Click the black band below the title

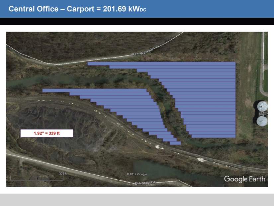137,22
